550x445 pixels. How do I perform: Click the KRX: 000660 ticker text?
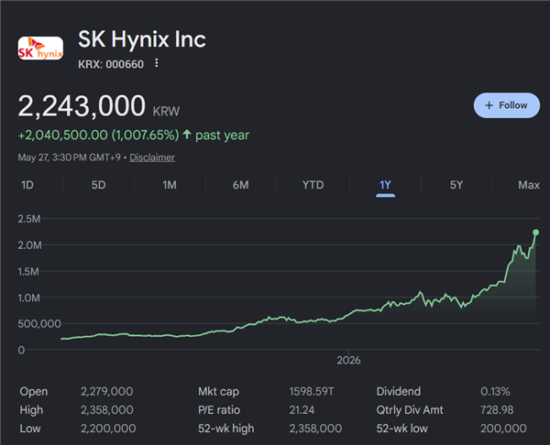(x=111, y=64)
